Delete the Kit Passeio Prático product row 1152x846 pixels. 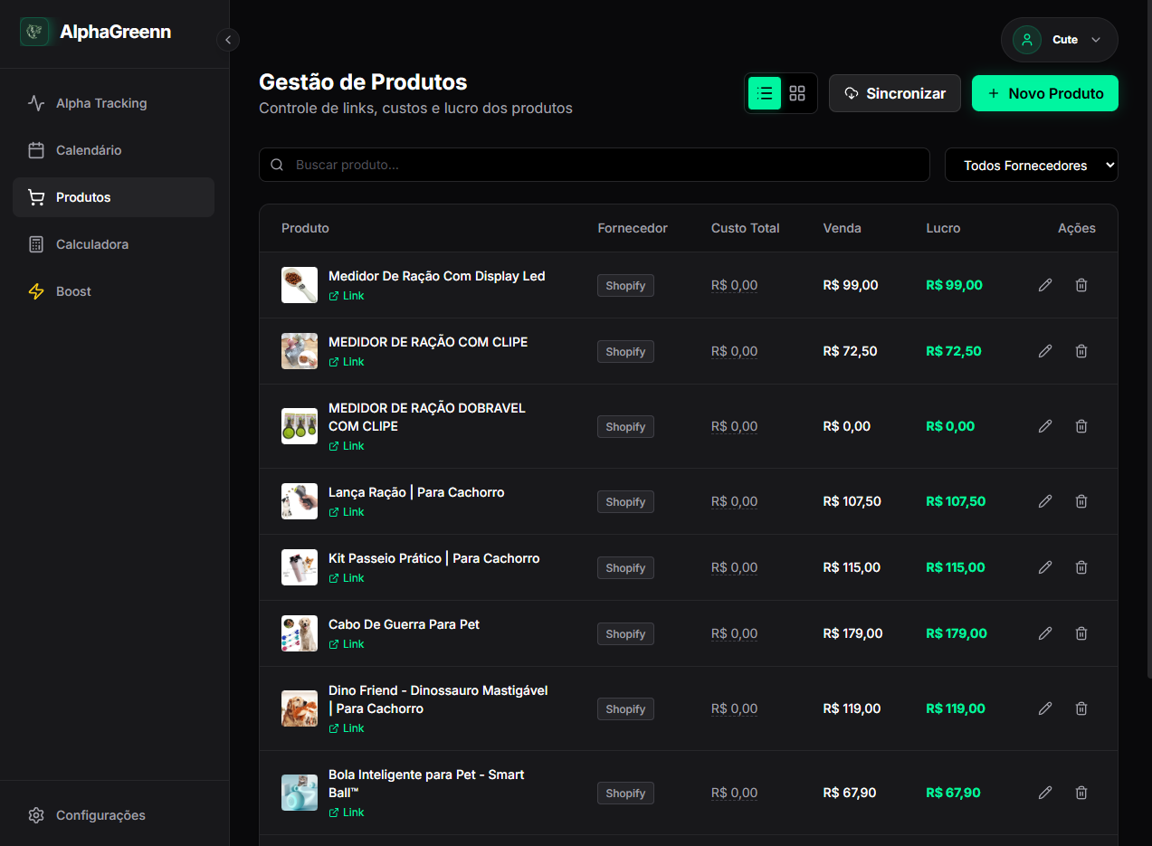(x=1081, y=567)
